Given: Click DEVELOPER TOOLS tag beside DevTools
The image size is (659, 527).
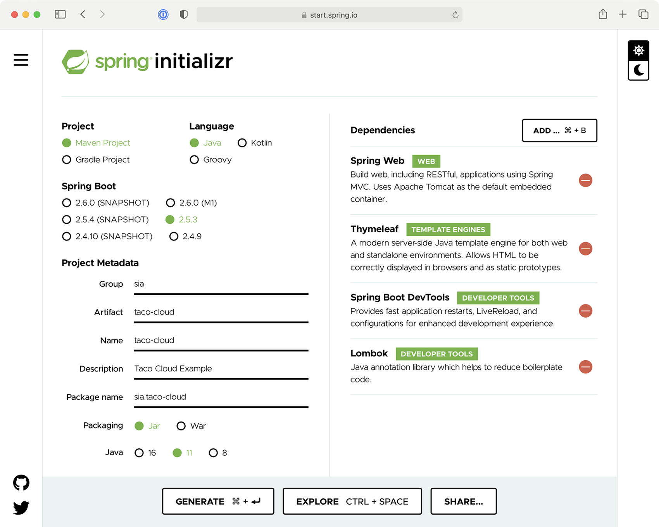Looking at the screenshot, I should coord(498,298).
